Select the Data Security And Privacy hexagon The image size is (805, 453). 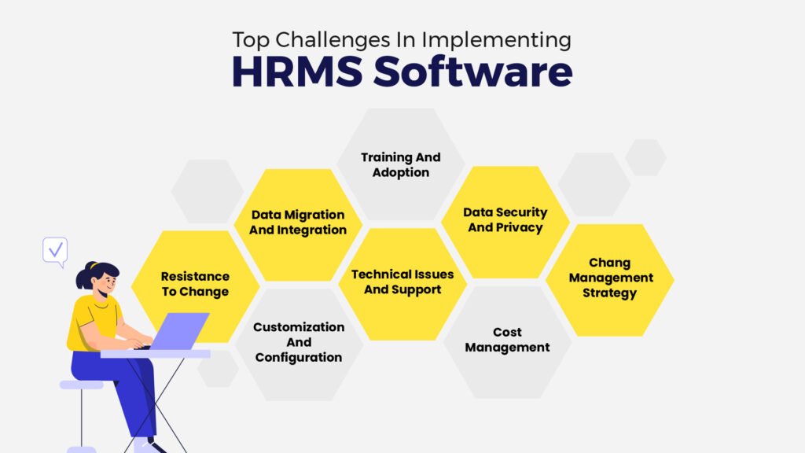[506, 219]
